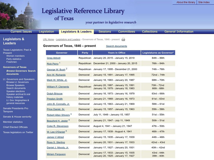Click the '84th – 86th' legislatures cell

(158, 58)
